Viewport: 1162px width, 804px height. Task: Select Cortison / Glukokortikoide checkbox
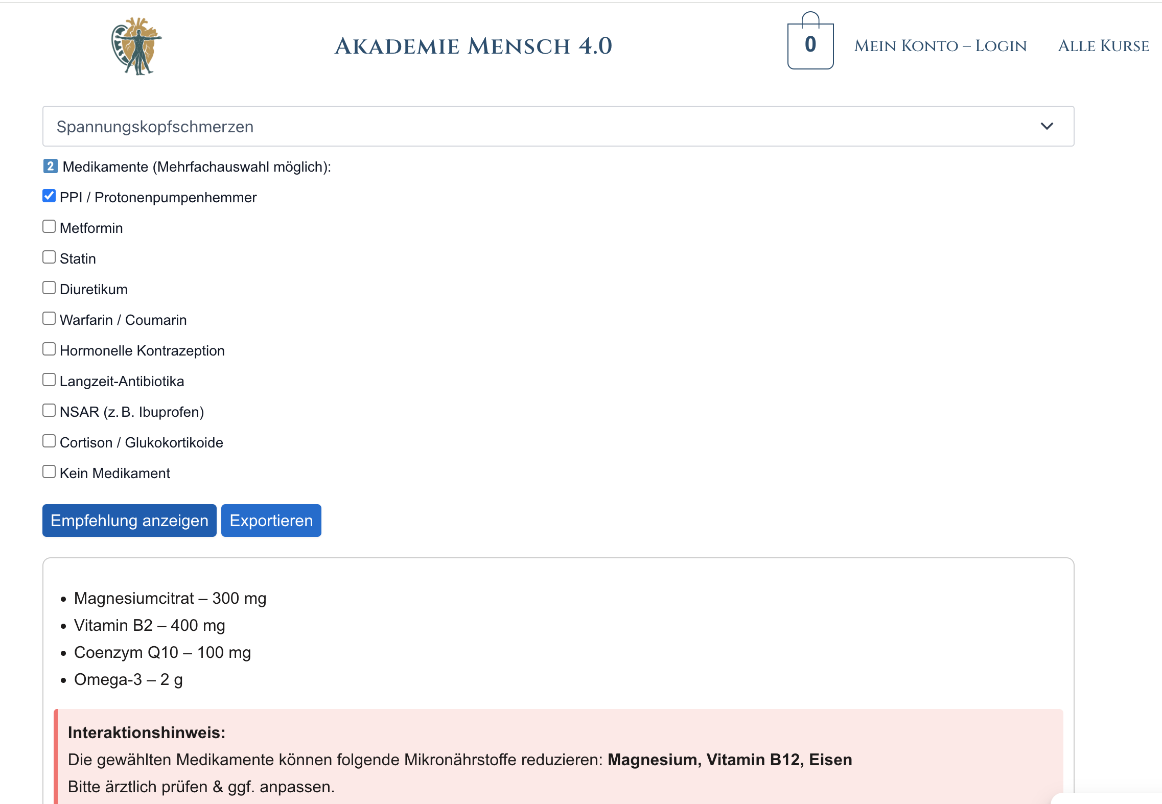click(x=49, y=441)
